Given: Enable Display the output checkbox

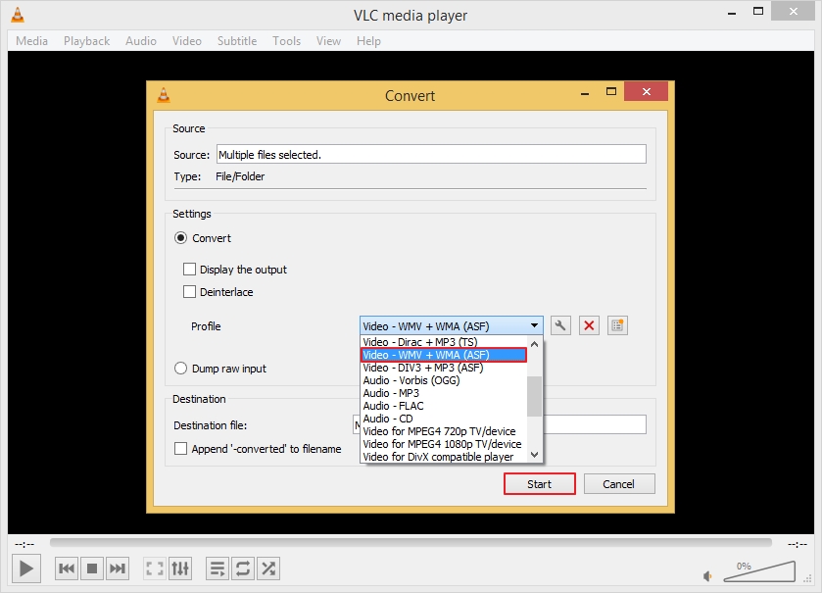Looking at the screenshot, I should pos(189,269).
